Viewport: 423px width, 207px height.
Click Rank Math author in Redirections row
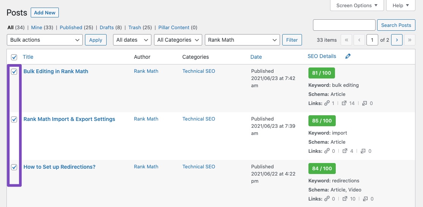point(146,166)
